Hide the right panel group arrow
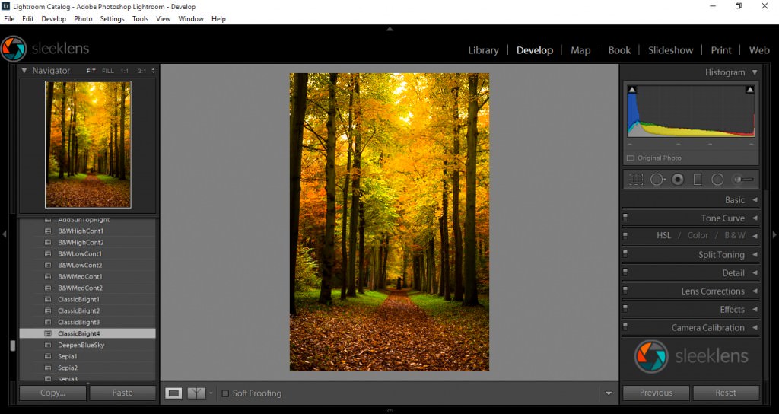This screenshot has width=779, height=414. (x=774, y=234)
